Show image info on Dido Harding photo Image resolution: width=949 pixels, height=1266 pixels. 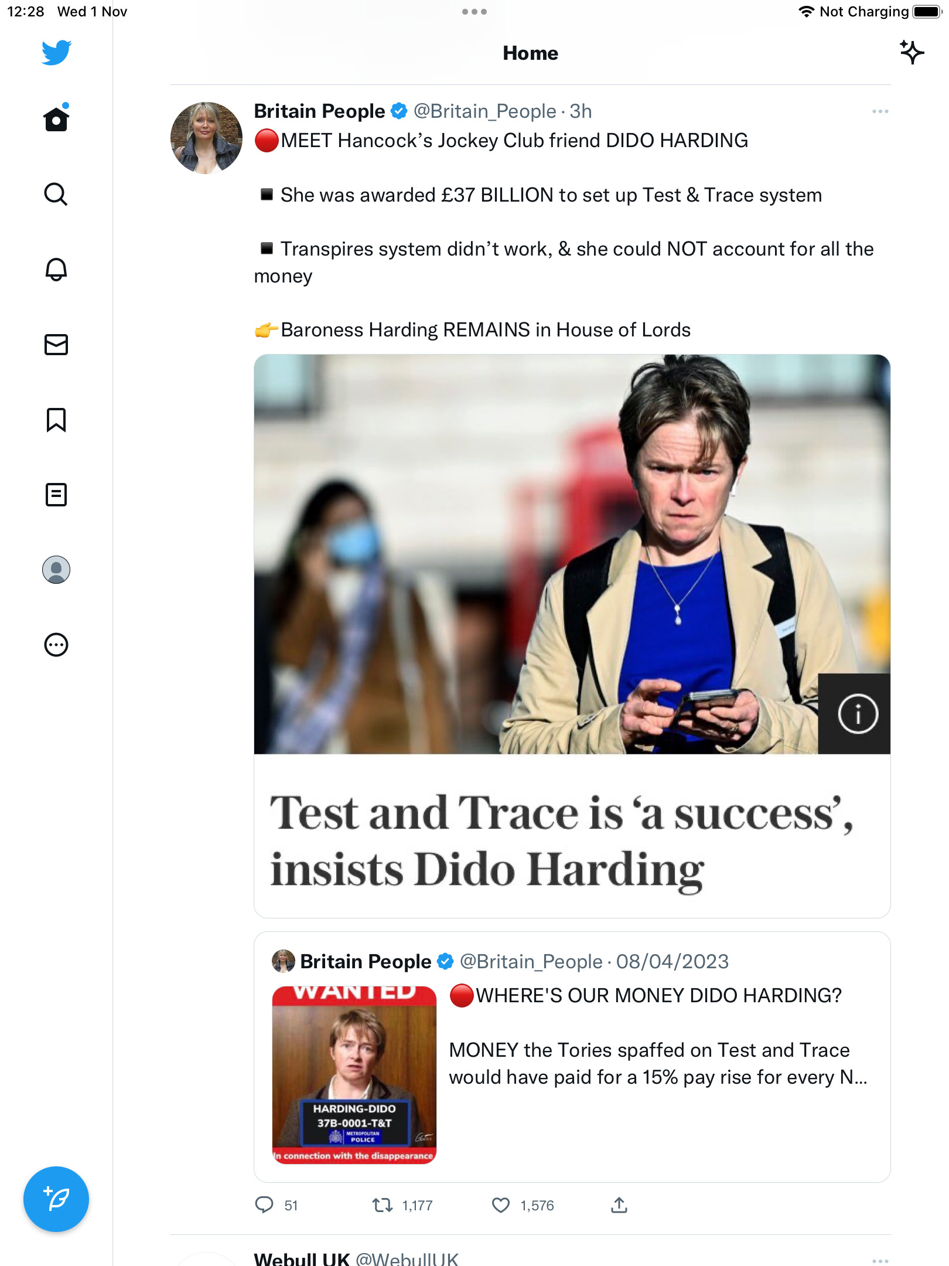point(858,714)
